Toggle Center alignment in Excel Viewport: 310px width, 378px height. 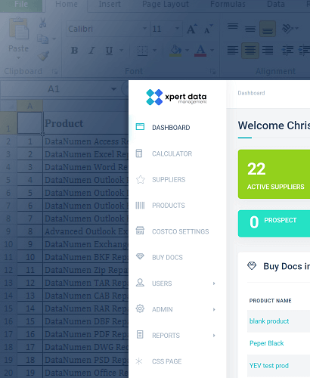tap(250, 51)
